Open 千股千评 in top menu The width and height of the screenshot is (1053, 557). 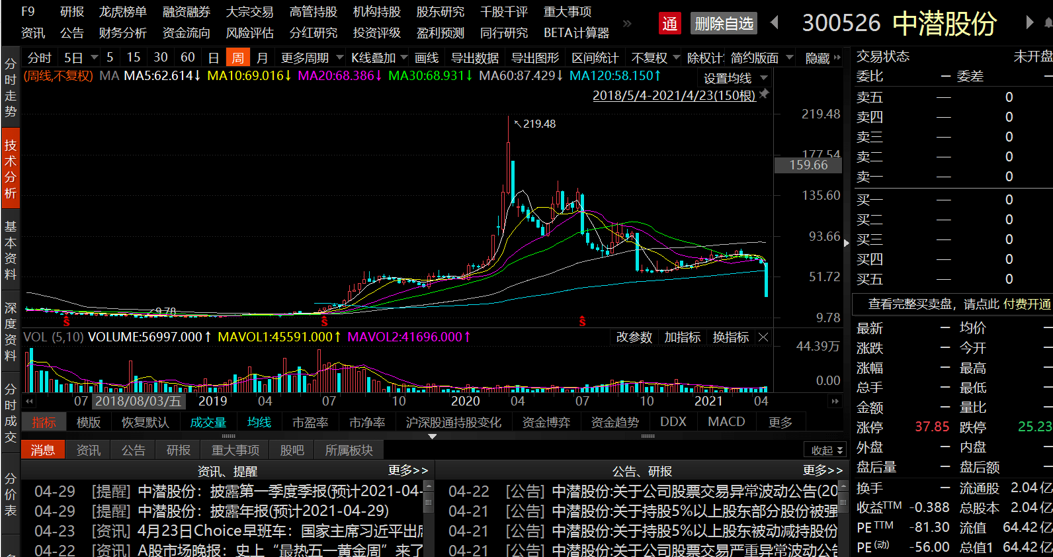coord(504,12)
